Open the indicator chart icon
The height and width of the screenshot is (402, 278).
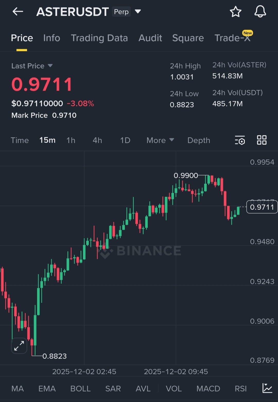267,388
